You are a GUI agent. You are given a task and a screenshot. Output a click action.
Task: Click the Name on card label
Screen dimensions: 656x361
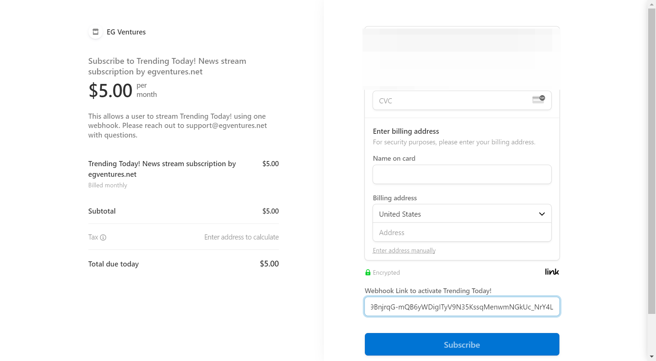[x=394, y=158]
